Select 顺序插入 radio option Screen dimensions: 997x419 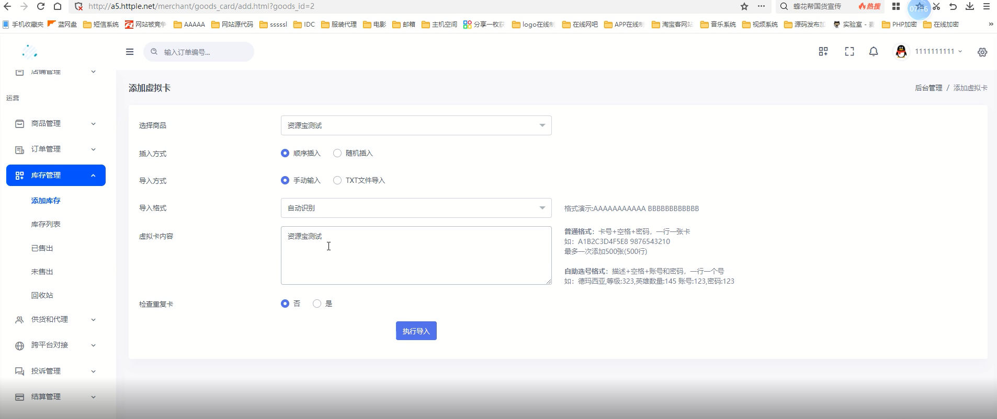point(285,153)
